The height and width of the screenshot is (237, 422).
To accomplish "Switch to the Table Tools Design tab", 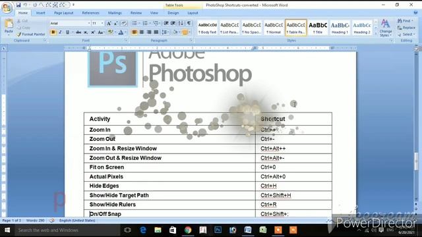I will click(173, 13).
